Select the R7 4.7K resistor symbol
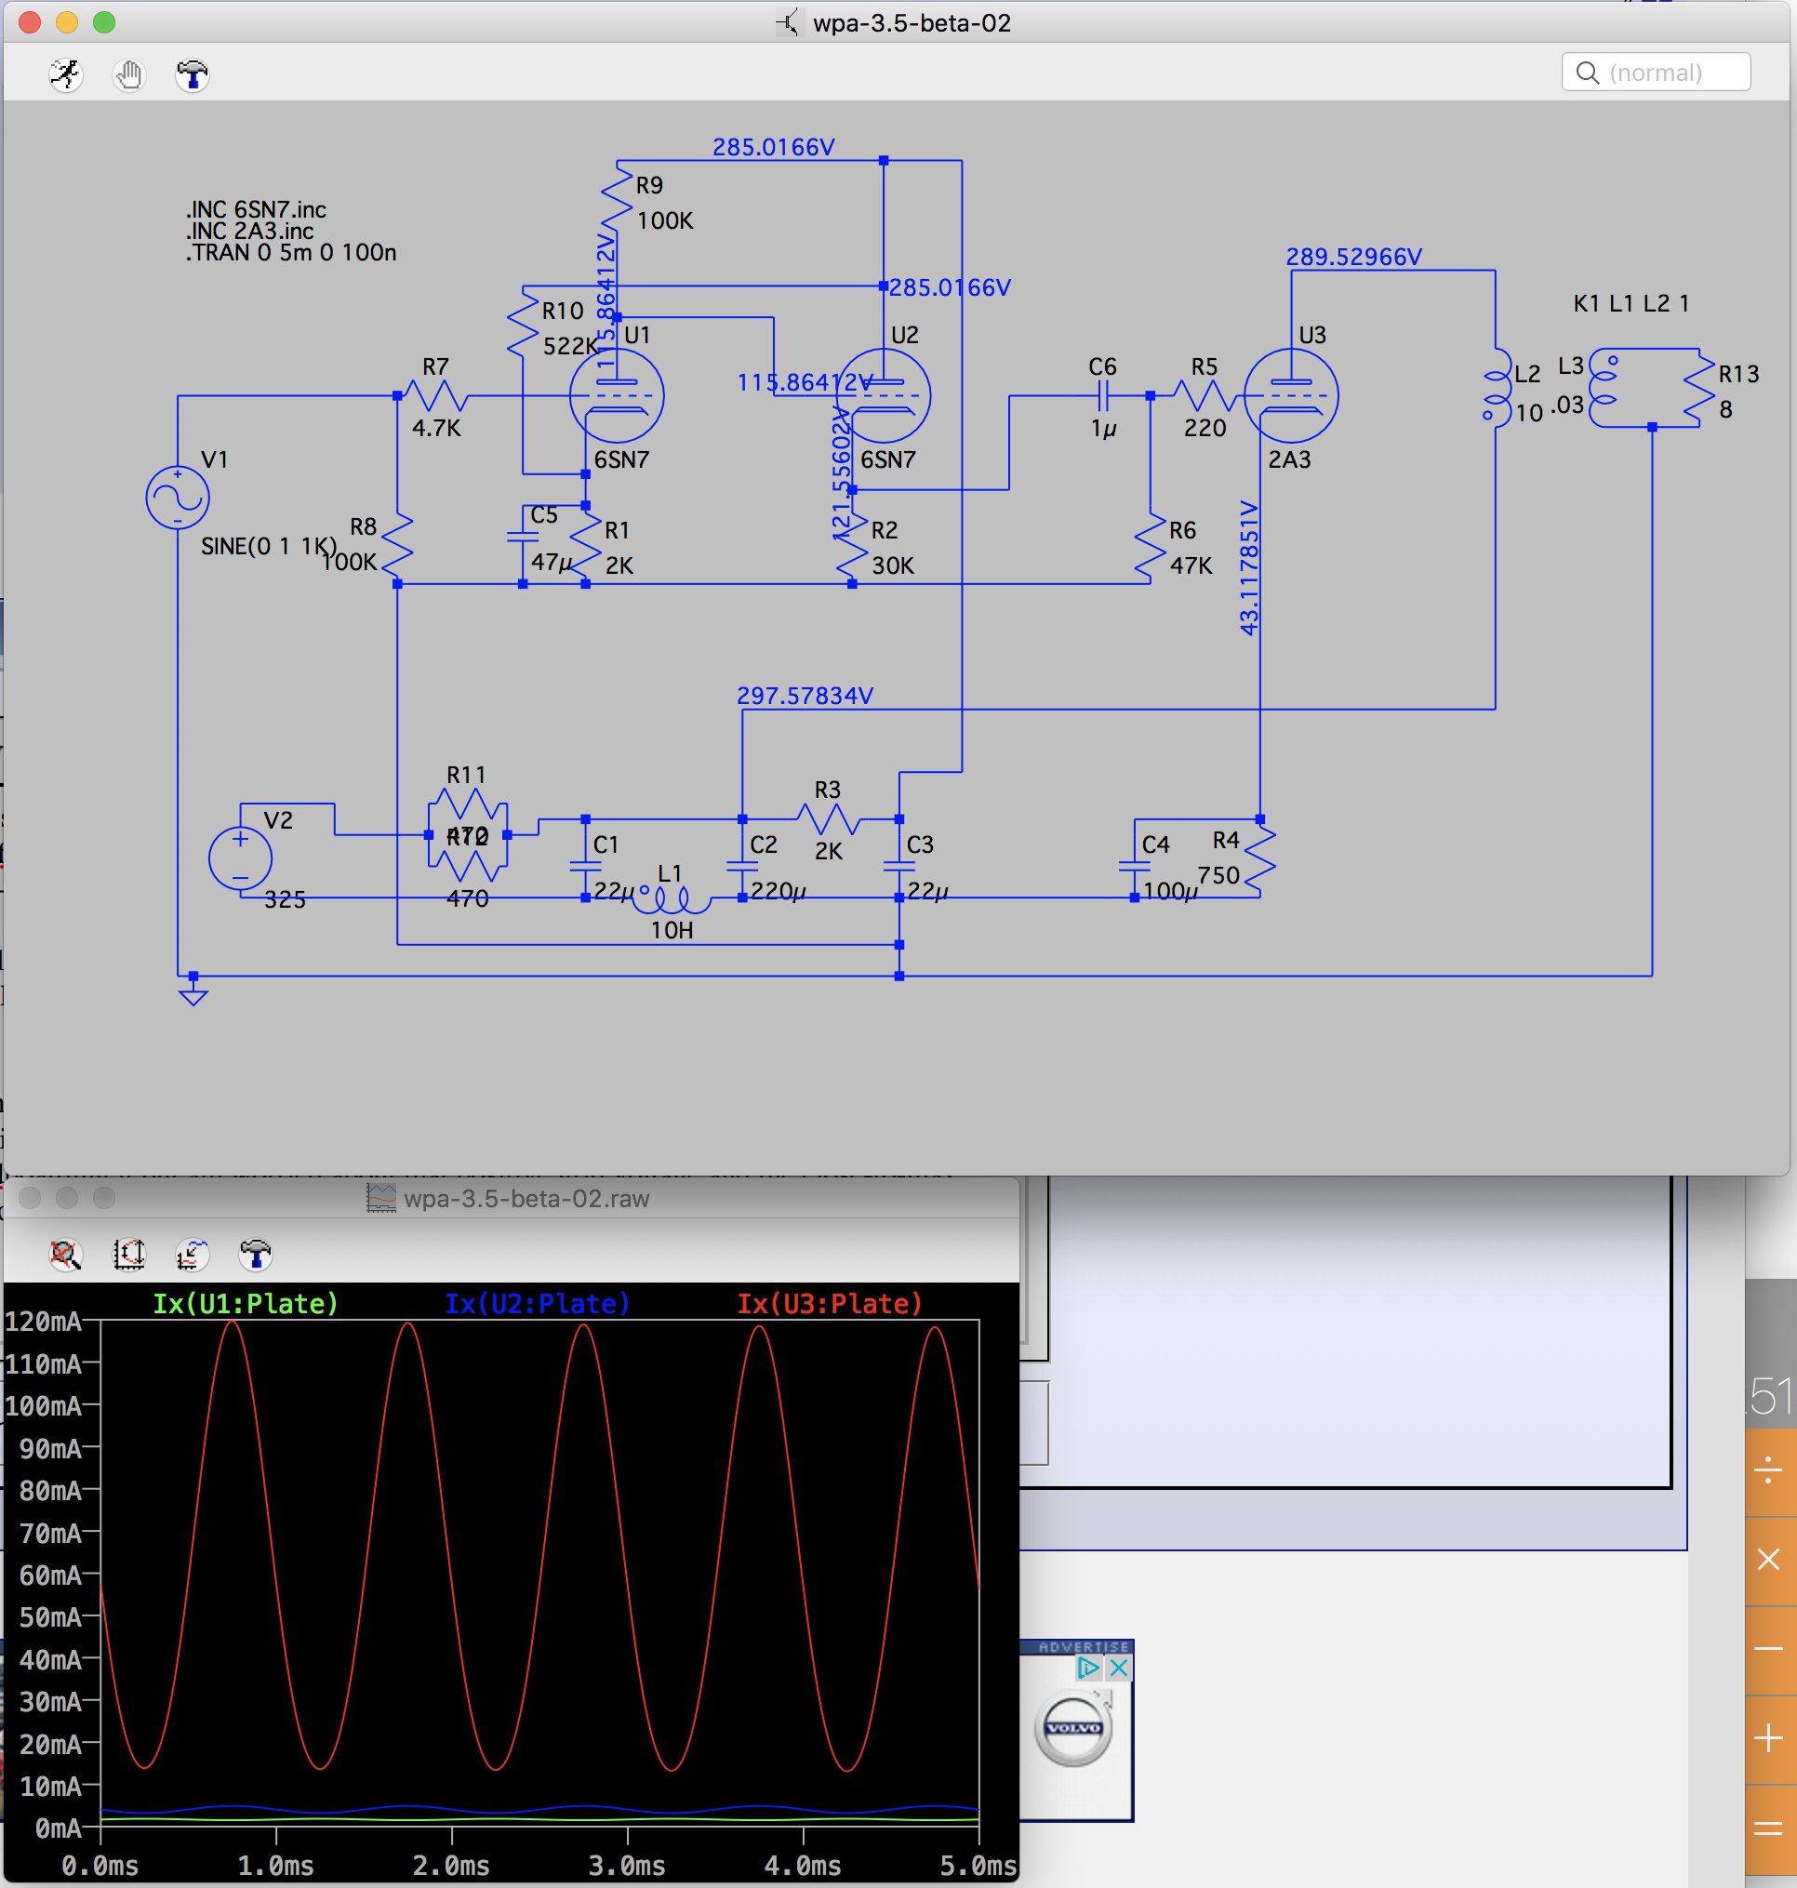The height and width of the screenshot is (1888, 1797). click(436, 395)
